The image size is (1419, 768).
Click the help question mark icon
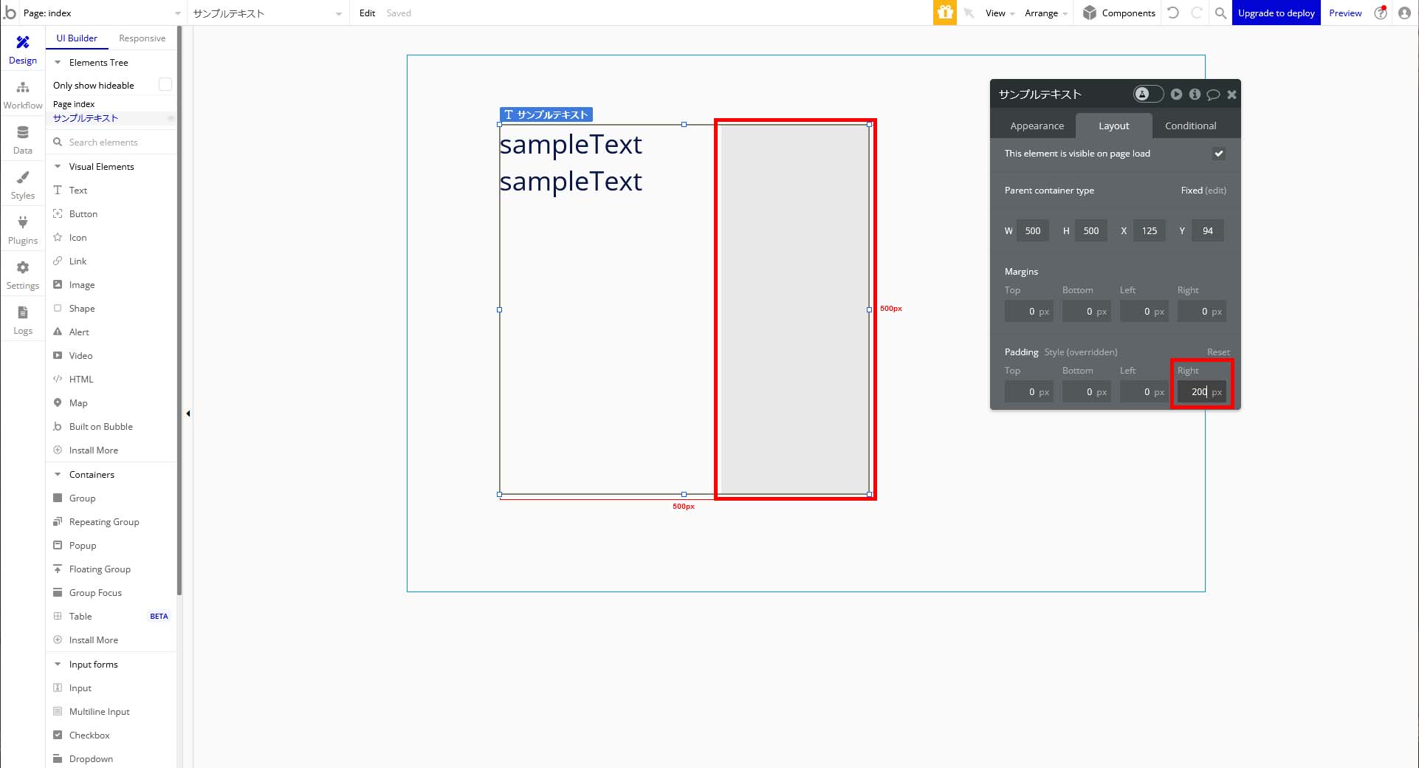1381,13
